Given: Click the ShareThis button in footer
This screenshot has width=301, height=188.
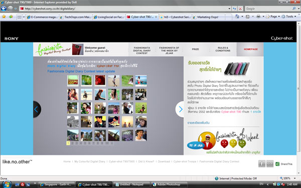Looking at the screenshot, I should coord(284,164).
